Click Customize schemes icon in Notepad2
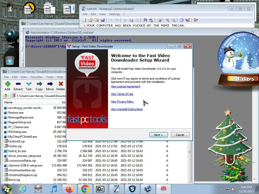Viewport: 259px width, 194px height. click(x=188, y=20)
